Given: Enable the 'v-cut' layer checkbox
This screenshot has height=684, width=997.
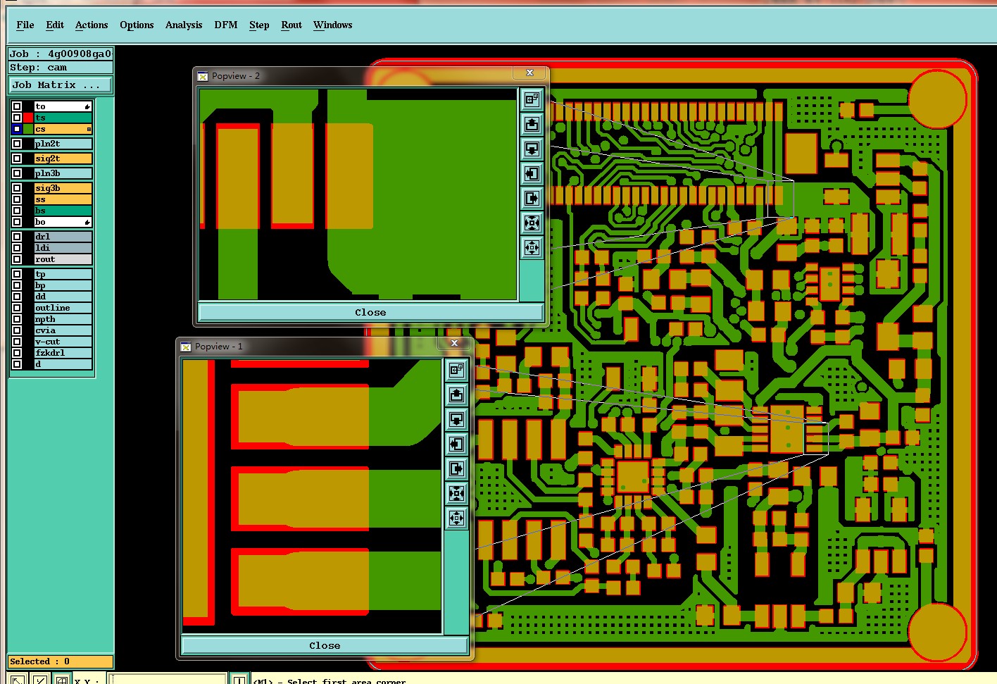Looking at the screenshot, I should [x=17, y=342].
